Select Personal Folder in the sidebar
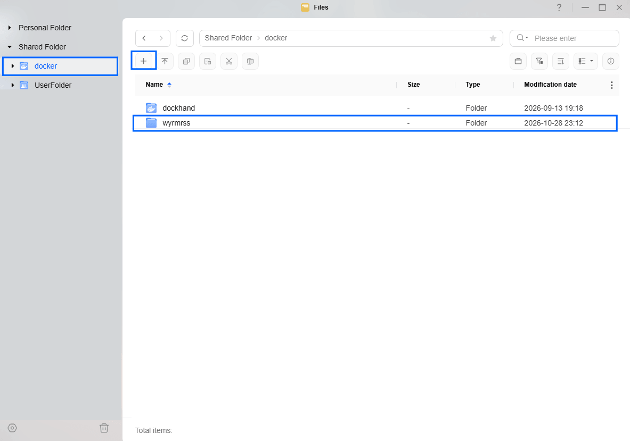630x441 pixels. coord(45,28)
